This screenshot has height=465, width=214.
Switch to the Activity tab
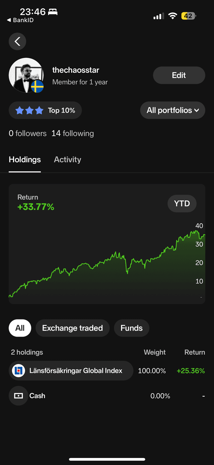[67, 160]
